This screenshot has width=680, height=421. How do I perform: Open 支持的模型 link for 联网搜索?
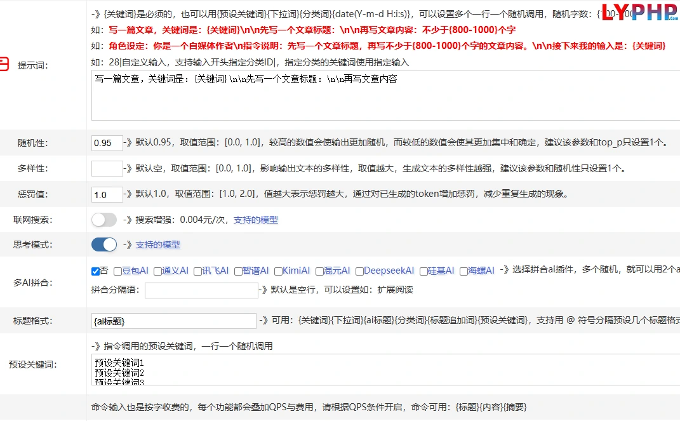click(256, 220)
